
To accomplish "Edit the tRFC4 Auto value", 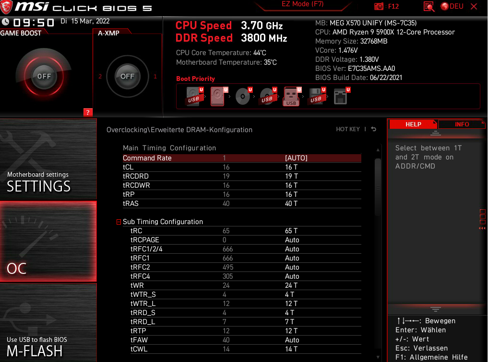I will pos(292,276).
